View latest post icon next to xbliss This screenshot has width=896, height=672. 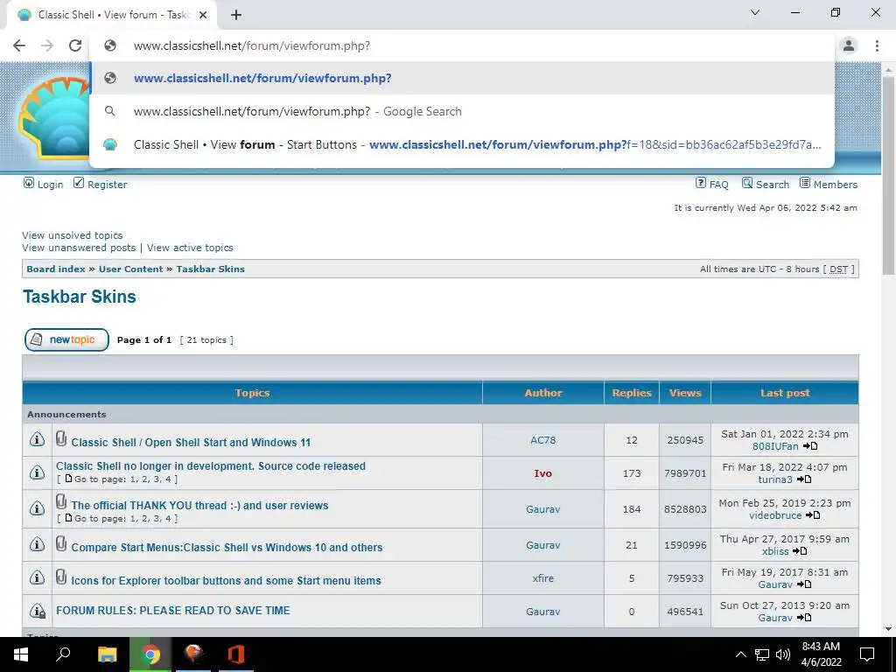coord(800,551)
